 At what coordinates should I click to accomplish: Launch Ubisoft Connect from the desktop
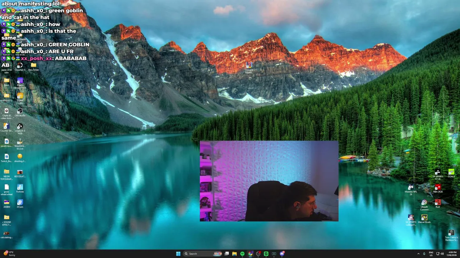424,205
